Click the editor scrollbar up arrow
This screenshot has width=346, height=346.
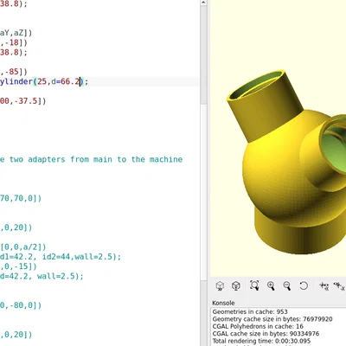[203, 3]
